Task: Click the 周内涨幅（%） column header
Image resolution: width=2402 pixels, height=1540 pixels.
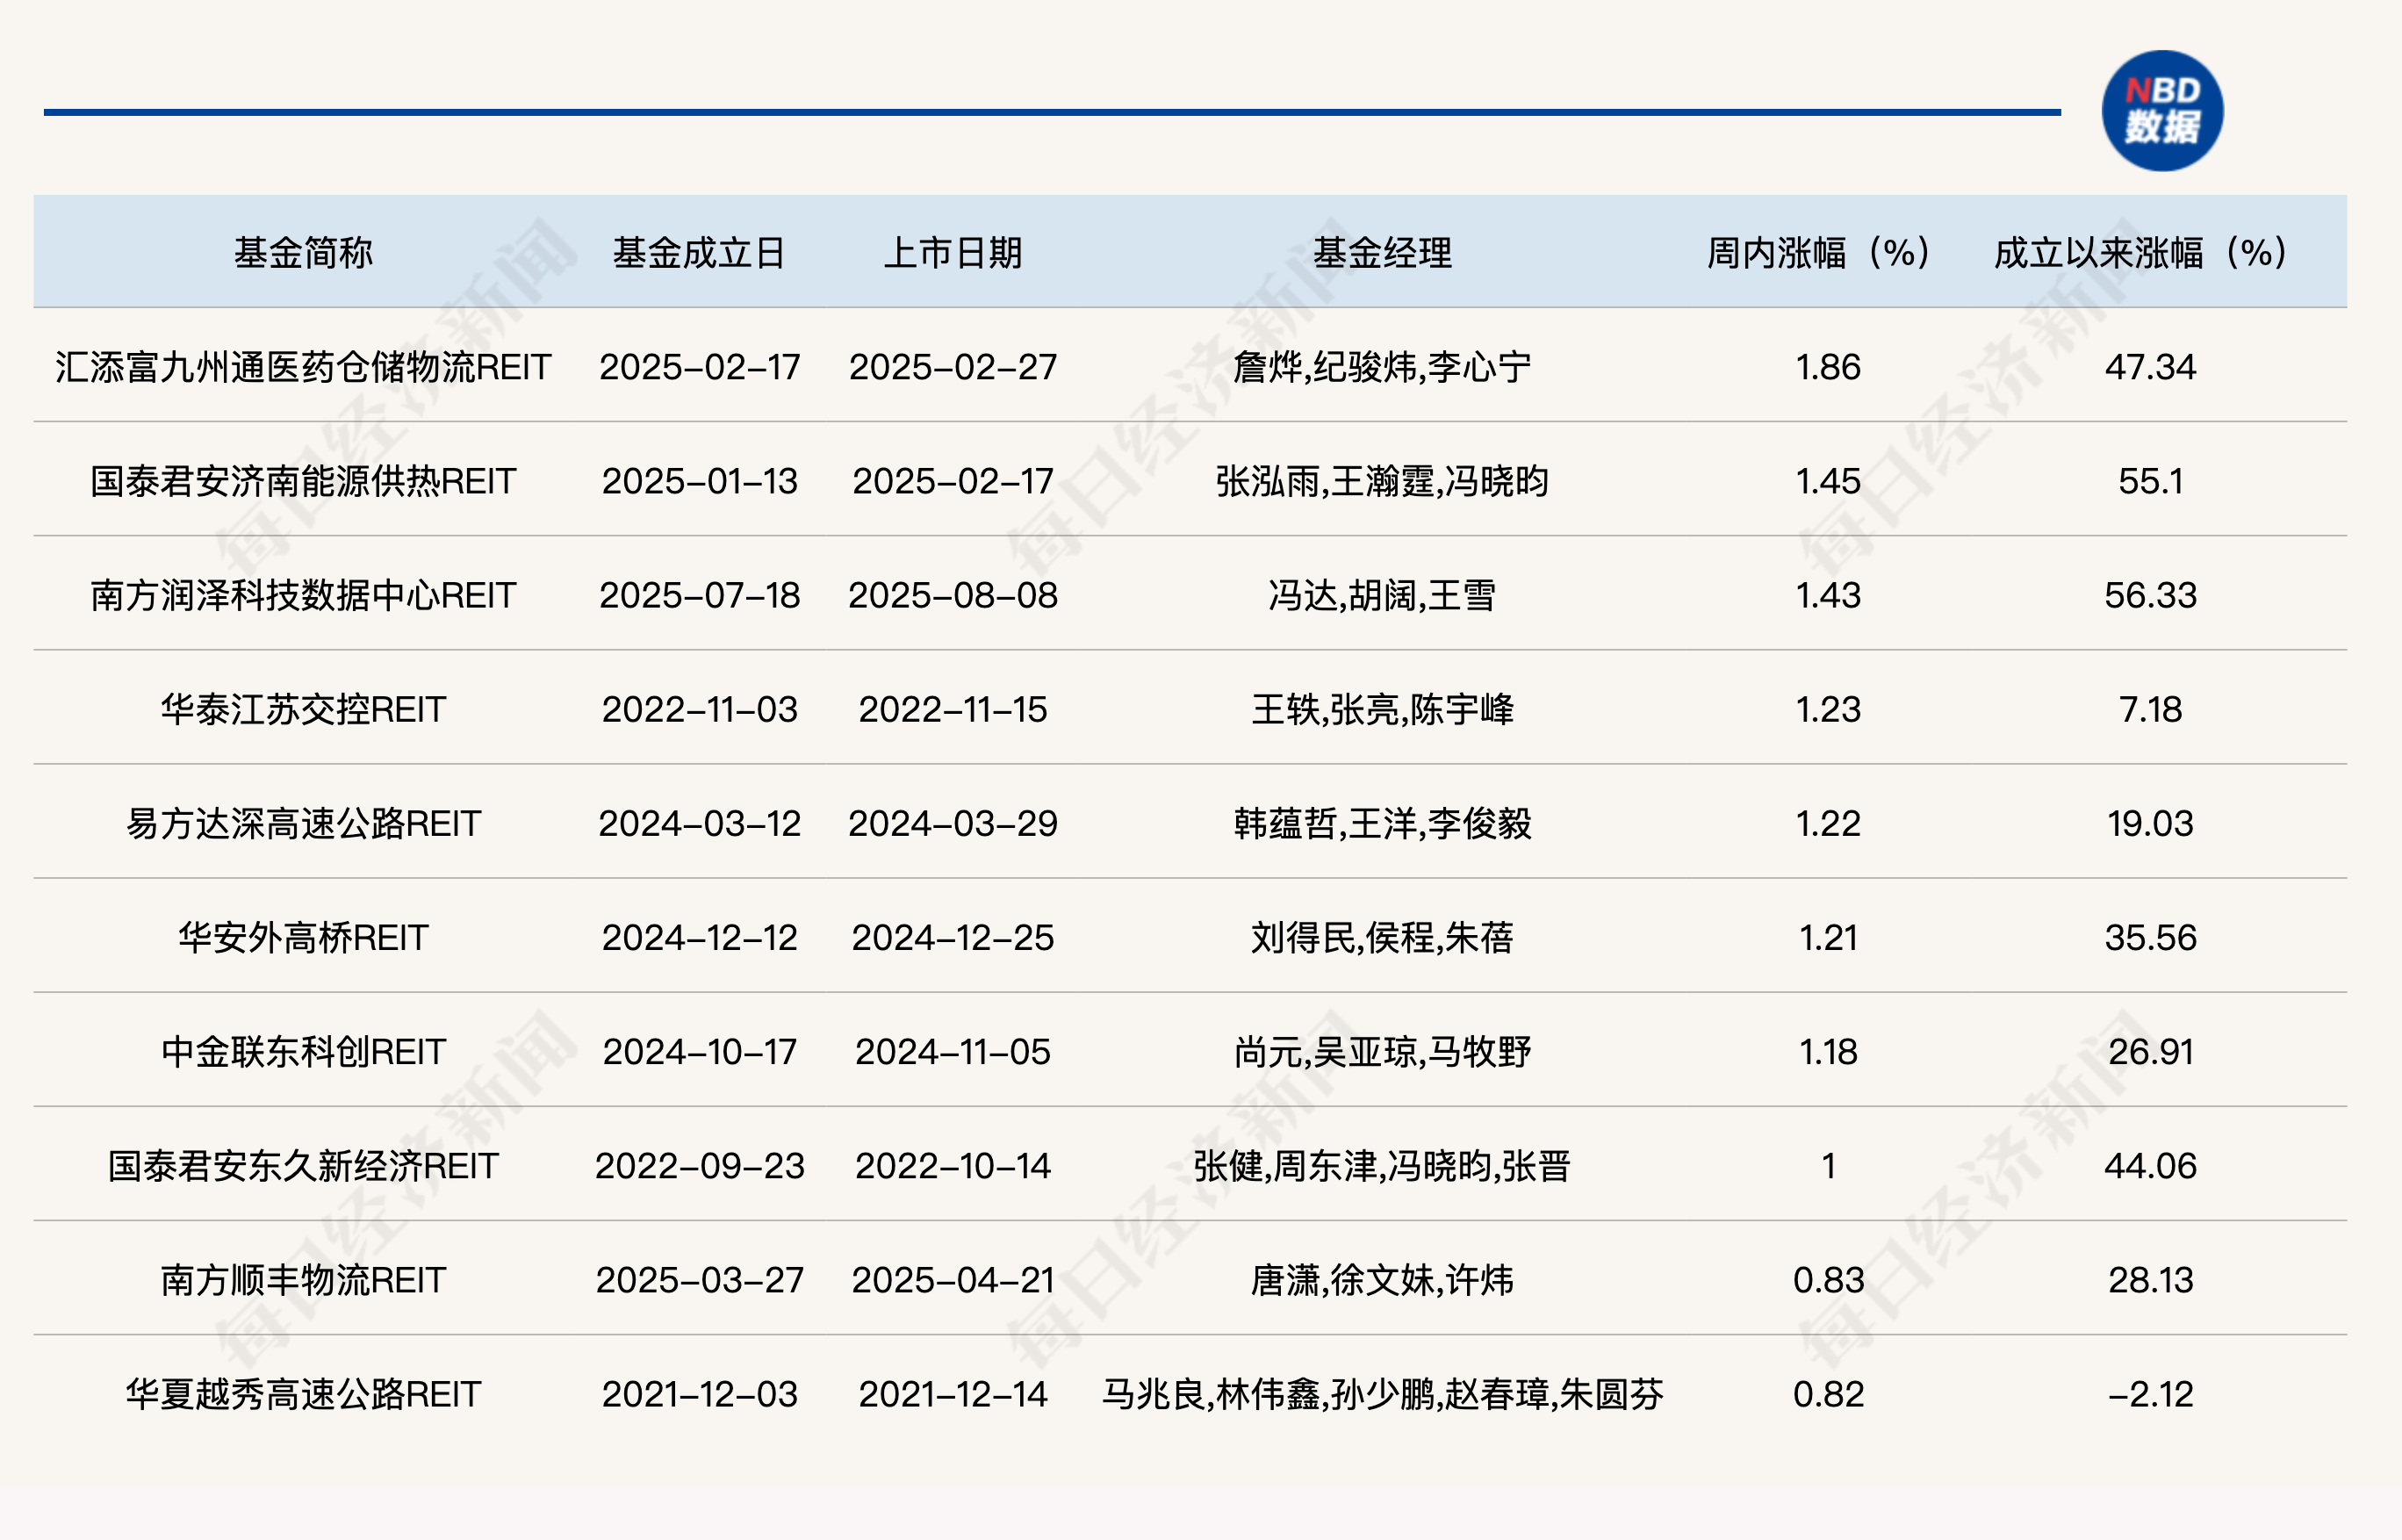Action: pyautogui.click(x=1817, y=253)
